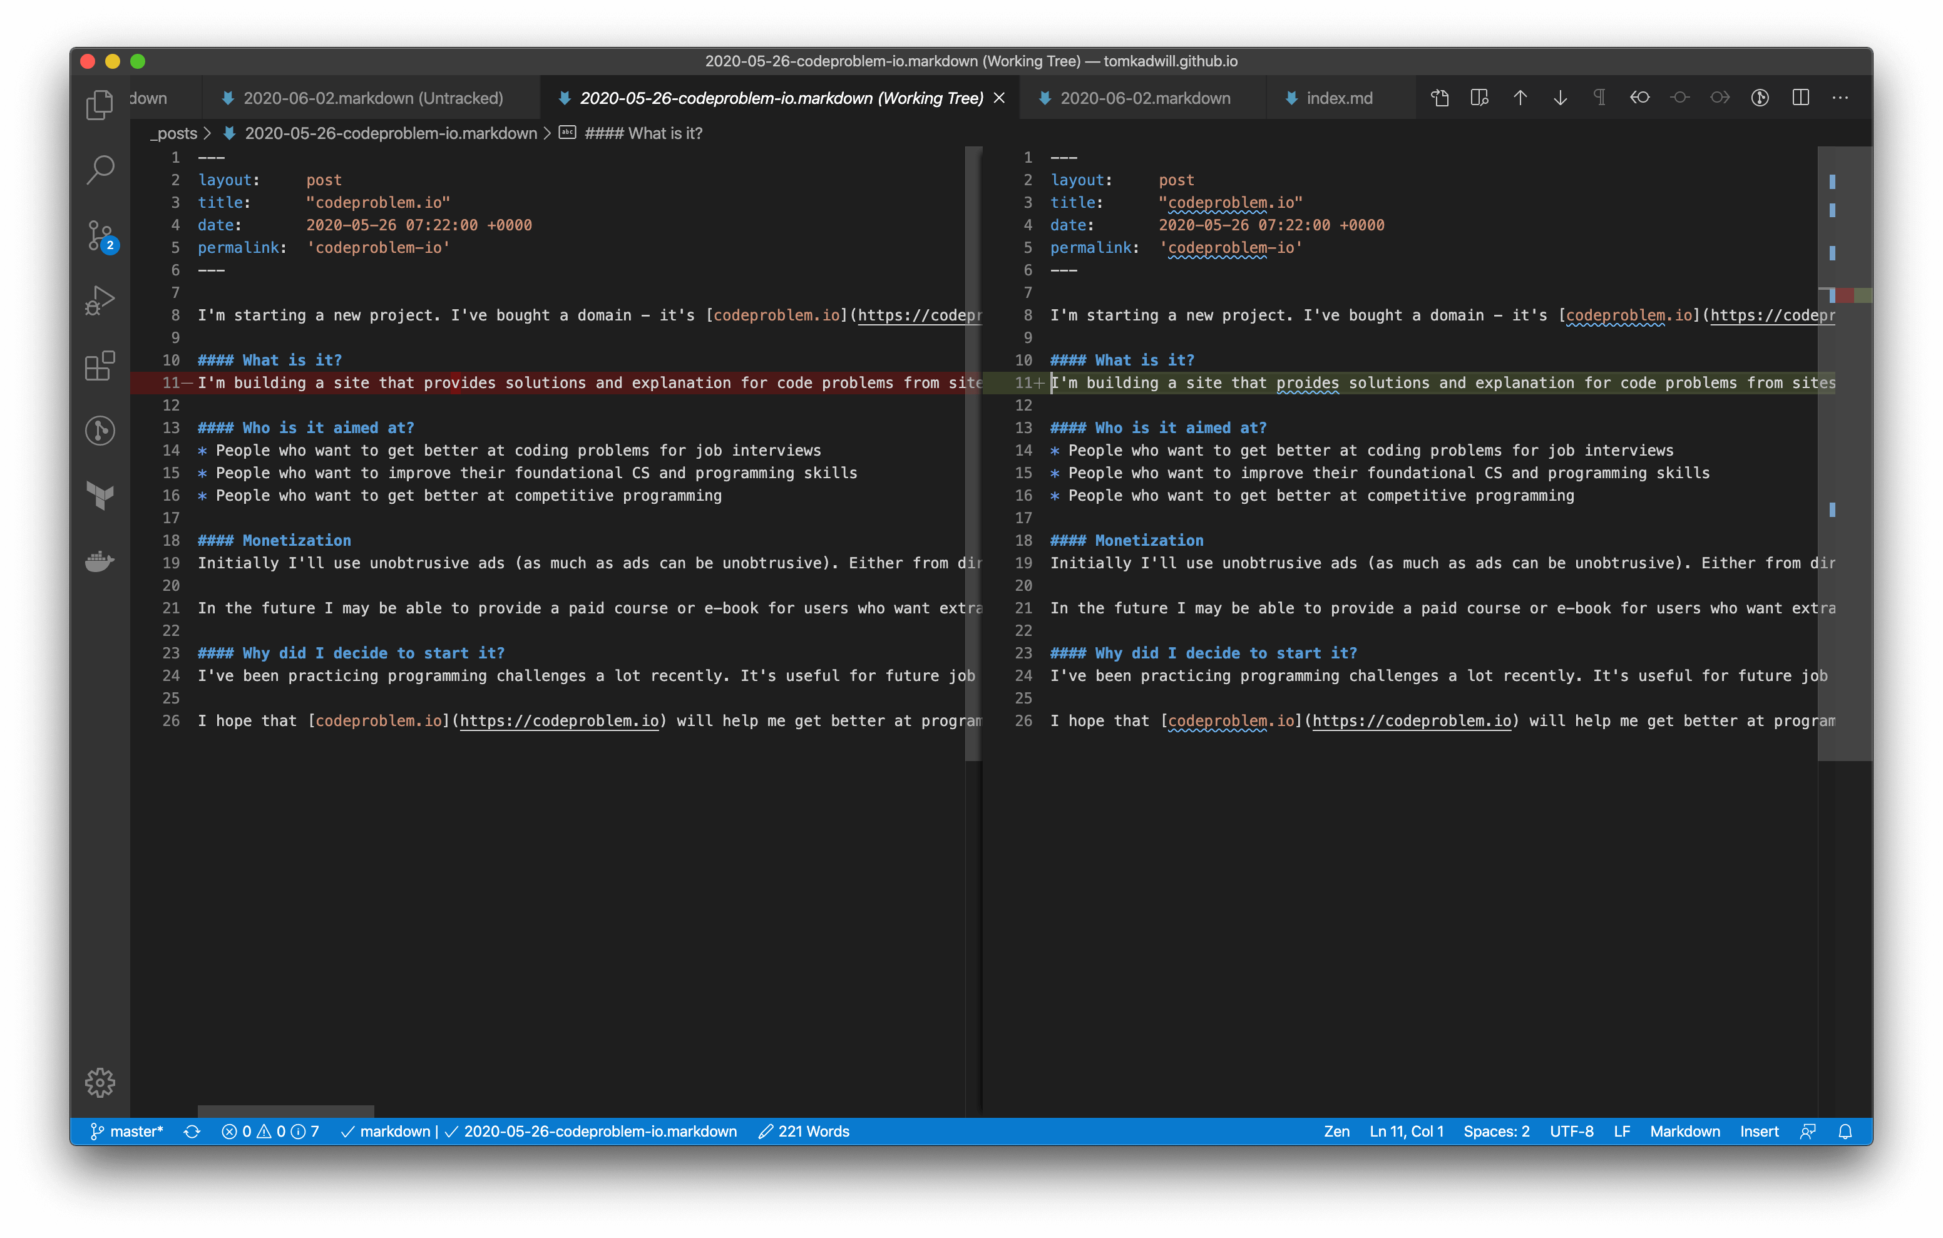Open the editor More Actions menu
The image size is (1943, 1238).
pos(1840,97)
